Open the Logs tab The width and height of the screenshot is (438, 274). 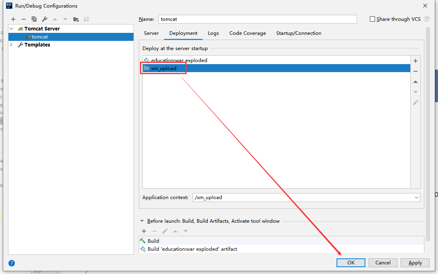click(213, 33)
